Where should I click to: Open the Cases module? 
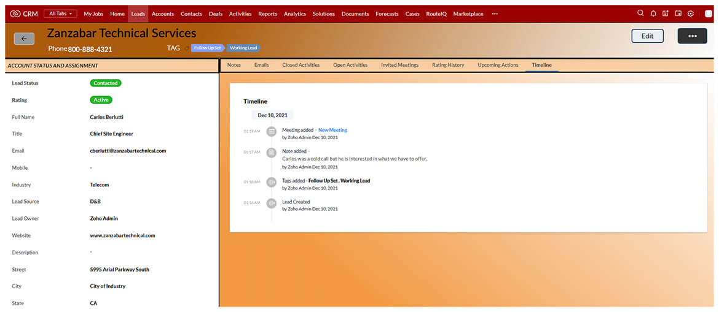(412, 13)
